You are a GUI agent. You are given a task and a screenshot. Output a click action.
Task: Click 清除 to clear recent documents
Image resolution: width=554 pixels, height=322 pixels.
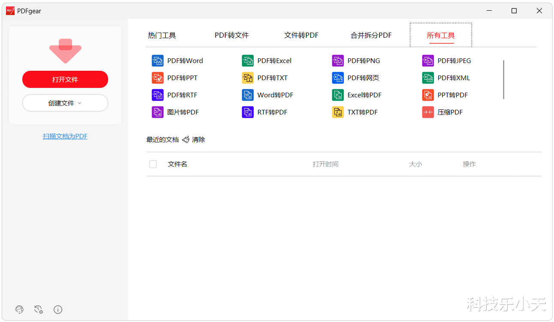point(194,139)
